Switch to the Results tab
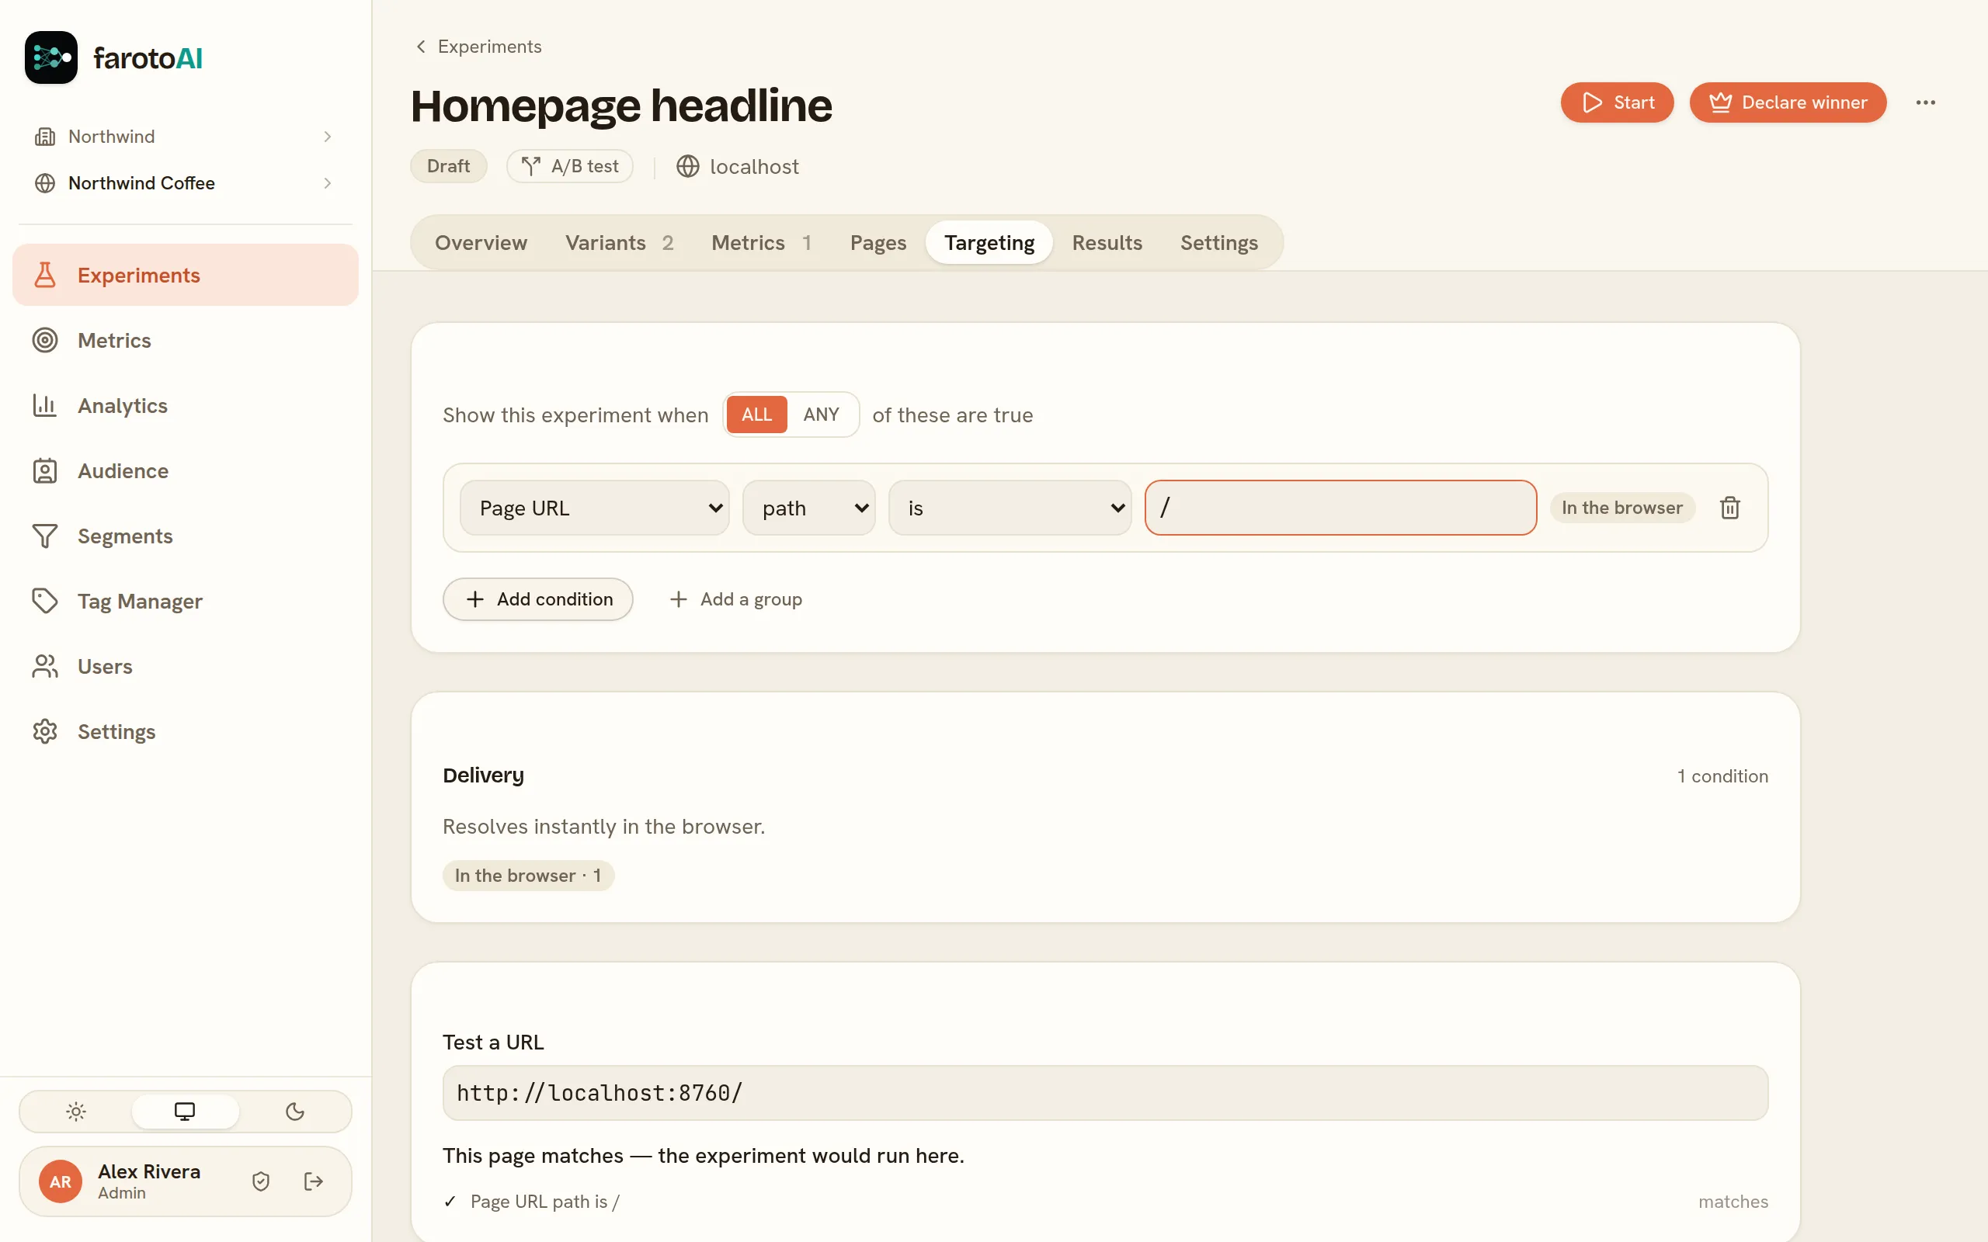 [x=1107, y=242]
